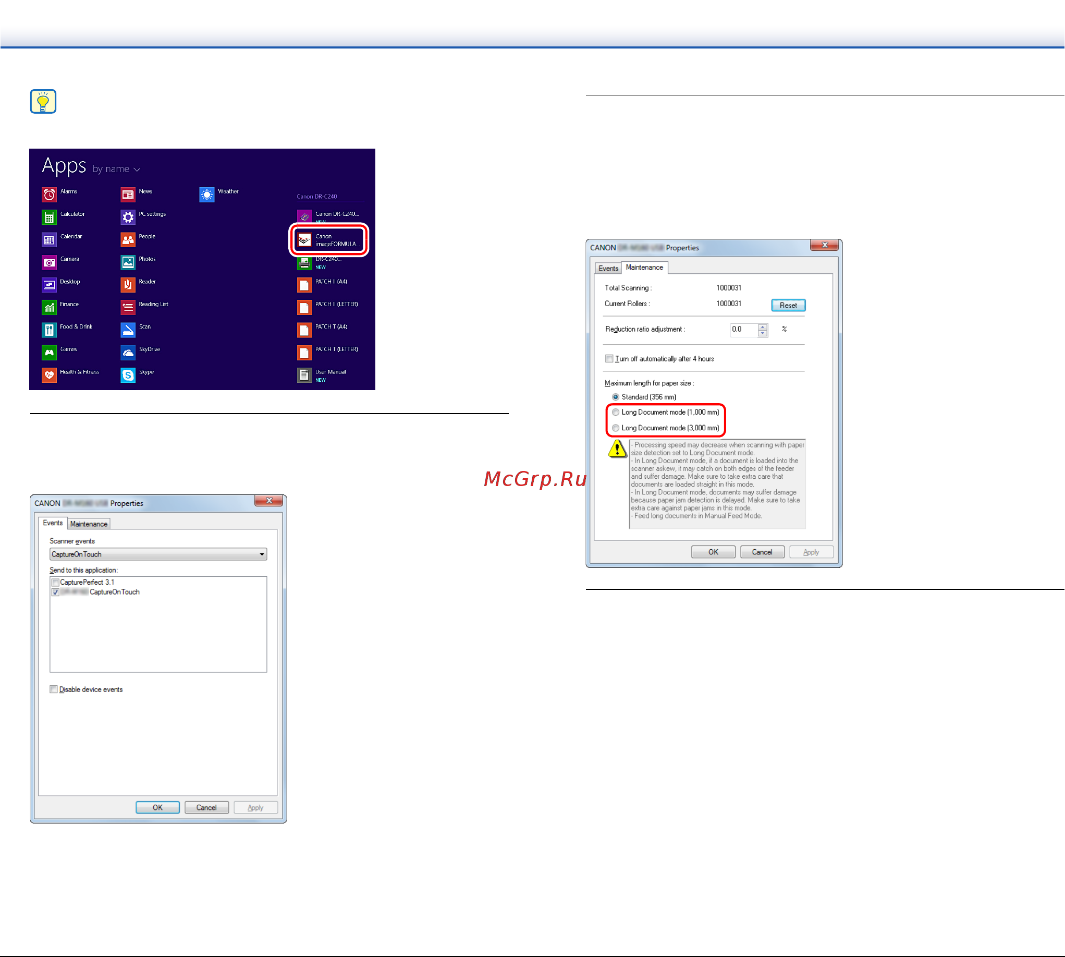Click Apply in the Events dialog
Image resolution: width=1065 pixels, height=957 pixels.
(255, 808)
